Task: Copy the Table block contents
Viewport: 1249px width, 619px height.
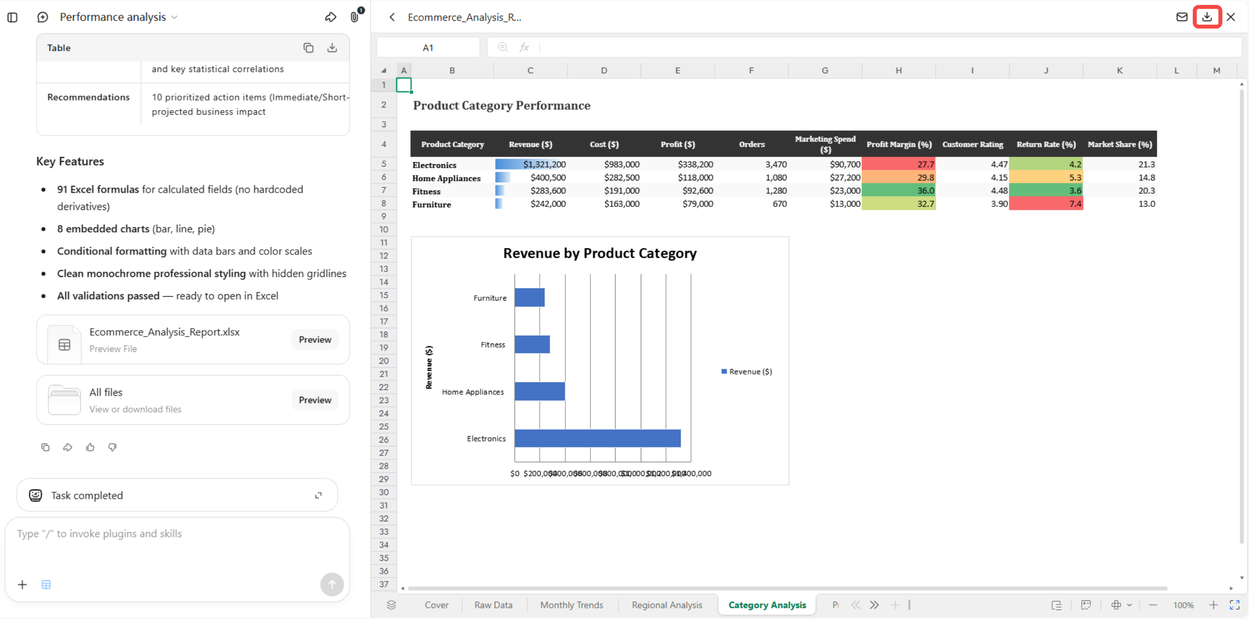Action: 308,48
